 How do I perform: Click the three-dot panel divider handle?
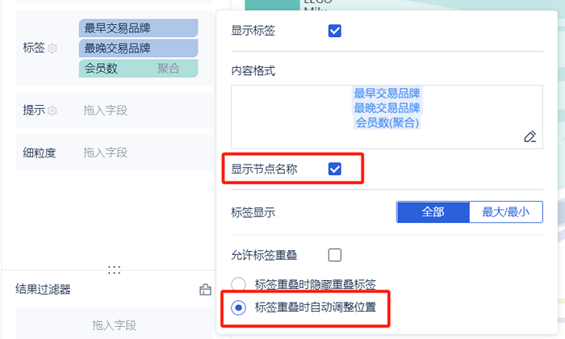coord(115,270)
